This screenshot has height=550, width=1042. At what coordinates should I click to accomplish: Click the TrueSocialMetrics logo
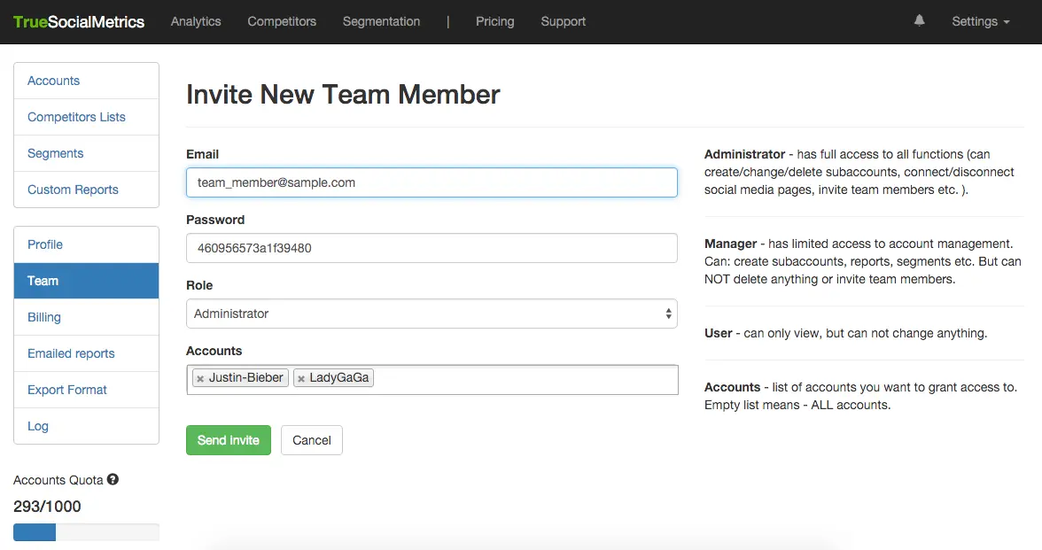point(79,22)
